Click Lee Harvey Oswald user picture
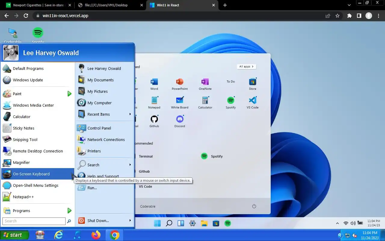385x241 pixels. pos(11,53)
